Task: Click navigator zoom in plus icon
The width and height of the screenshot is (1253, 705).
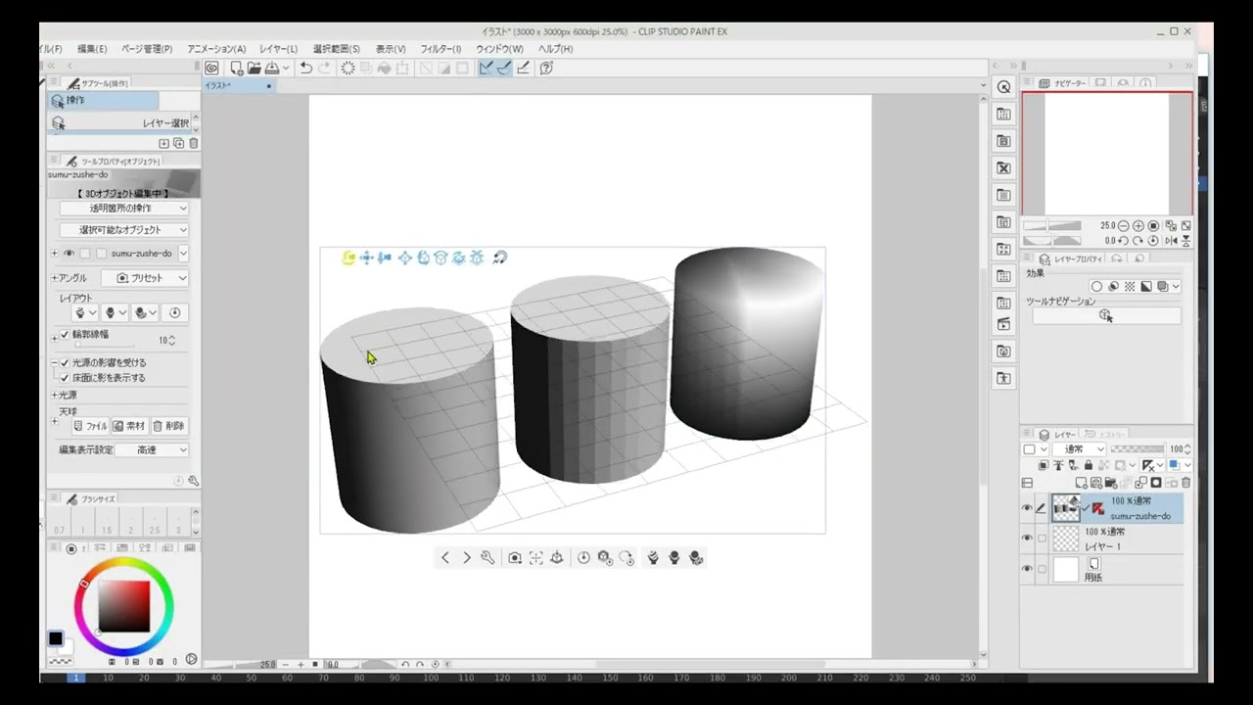Action: pyautogui.click(x=1137, y=225)
